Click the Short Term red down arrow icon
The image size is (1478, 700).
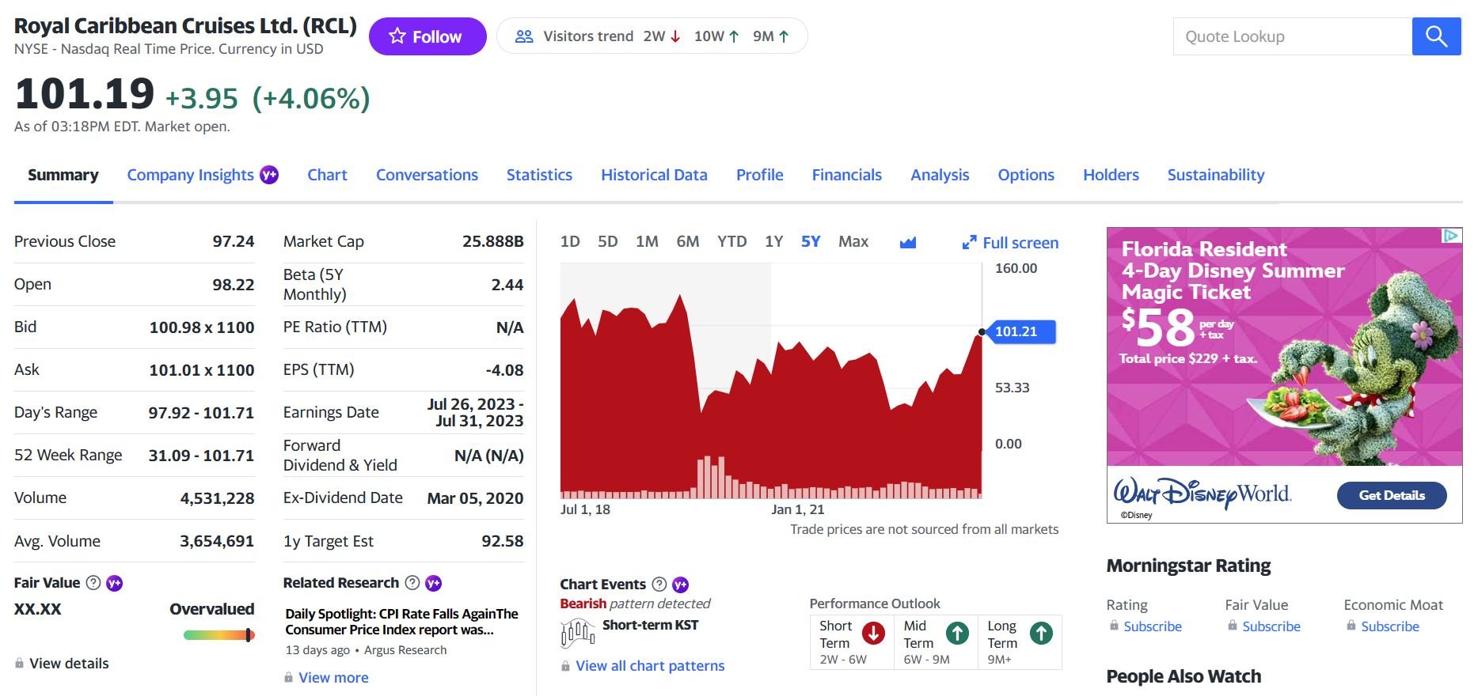[873, 634]
